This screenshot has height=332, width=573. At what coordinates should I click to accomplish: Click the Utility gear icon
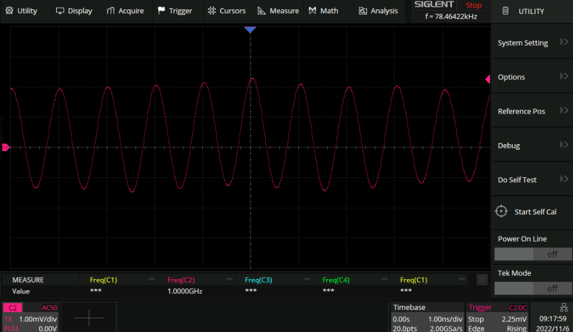tap(9, 11)
